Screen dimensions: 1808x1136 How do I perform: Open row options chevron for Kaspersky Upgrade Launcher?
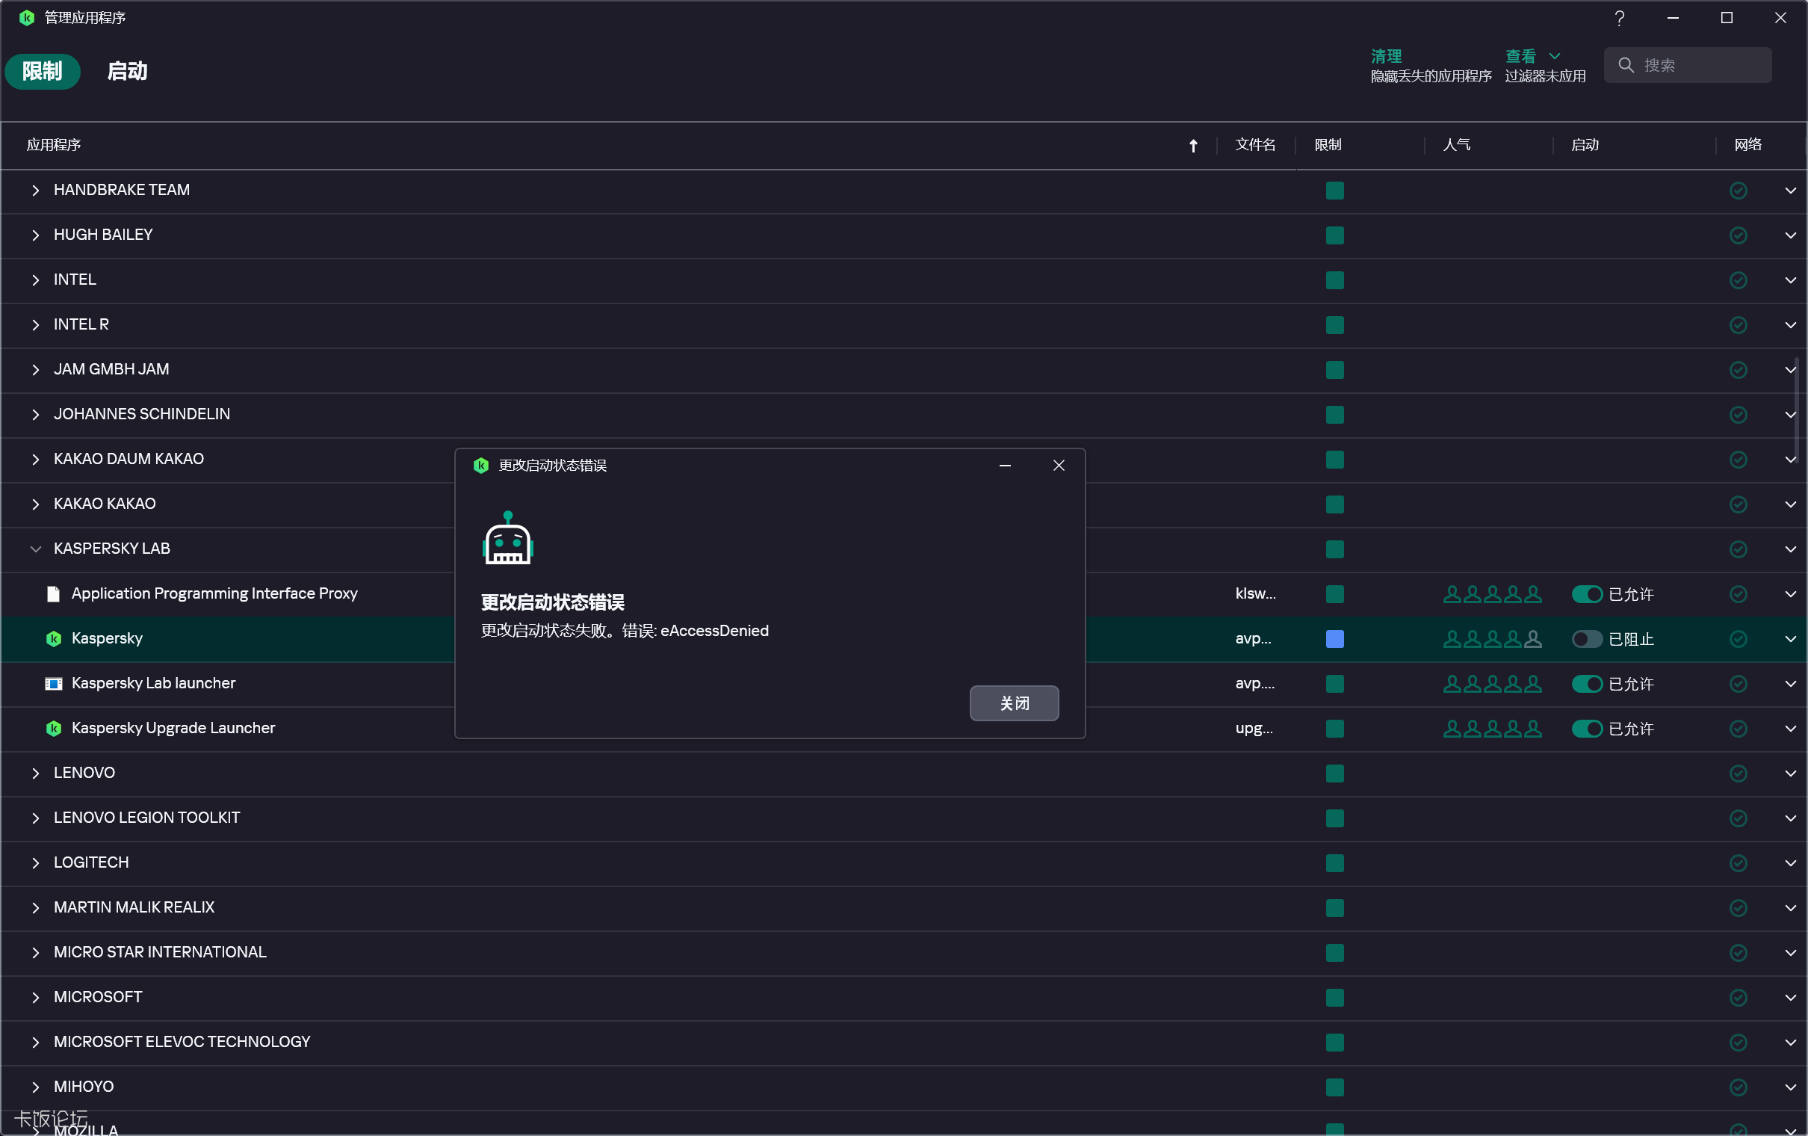click(x=1790, y=728)
